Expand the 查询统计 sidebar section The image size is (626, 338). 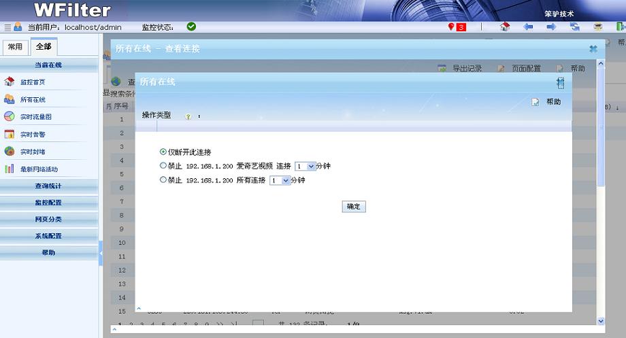(48, 186)
